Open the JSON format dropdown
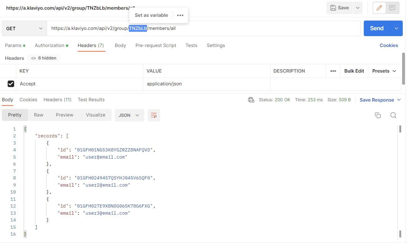Viewport: 409px width, 243px height. coord(129,115)
